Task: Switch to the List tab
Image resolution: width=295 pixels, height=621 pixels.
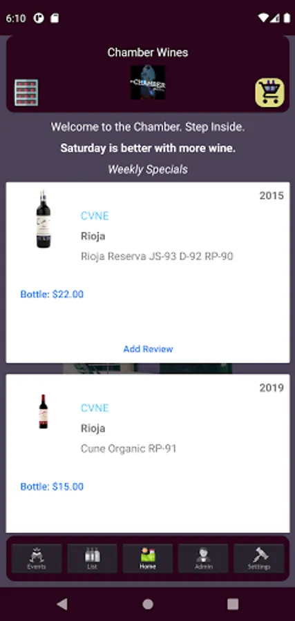Action: [92, 558]
